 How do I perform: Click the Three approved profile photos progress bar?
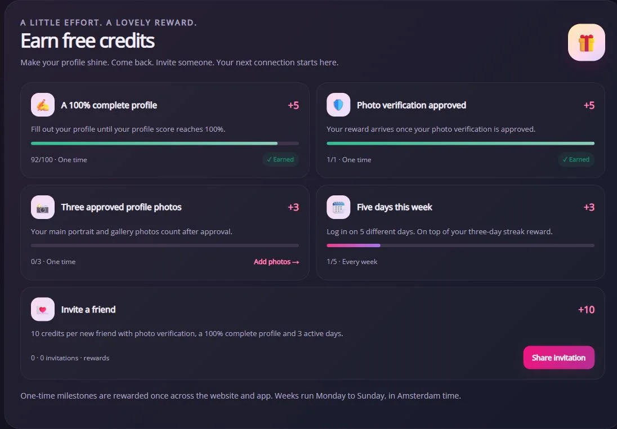[x=165, y=245]
